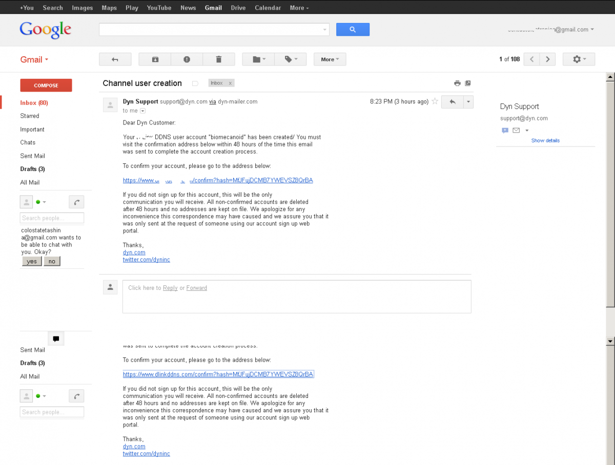This screenshot has width=615, height=465.
Task: Open Inbox (80) folder
Action: [x=34, y=103]
